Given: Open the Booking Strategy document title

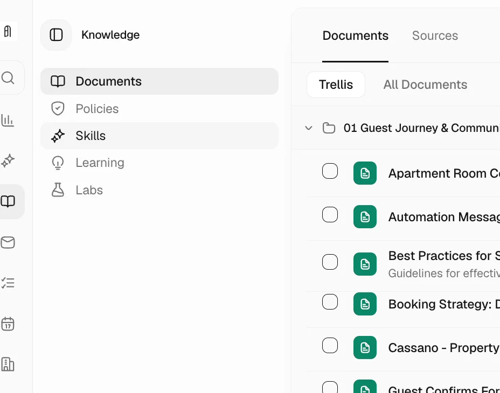Looking at the screenshot, I should tap(444, 304).
